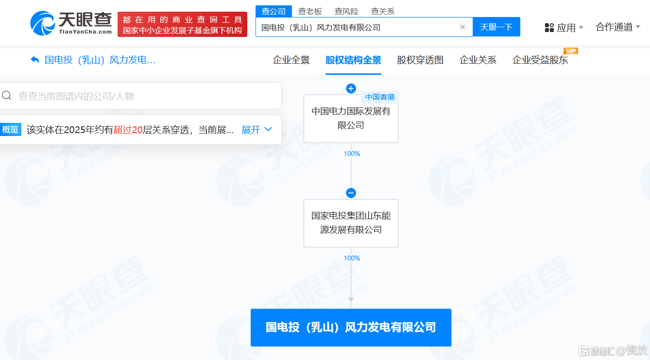This screenshot has width=650, height=360.
Task: Open the VIP 企业受益股东 tab
Action: point(540,60)
